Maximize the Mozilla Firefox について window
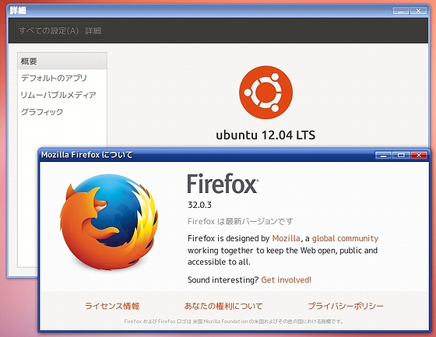This screenshot has height=337, width=436. (401, 155)
